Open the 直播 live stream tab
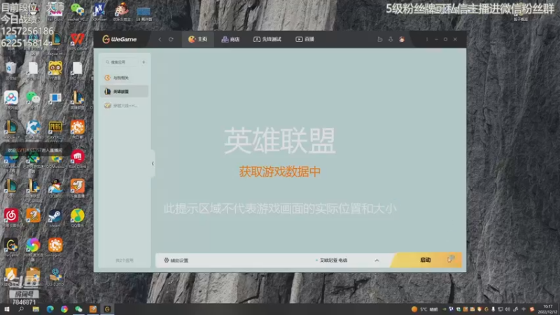560x315 pixels. (305, 39)
